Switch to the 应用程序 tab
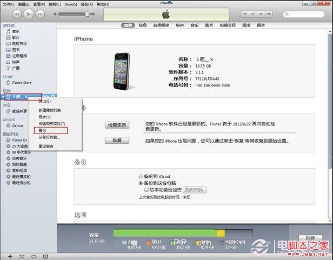Screen dimensions: 333x260 [x=161, y=25]
